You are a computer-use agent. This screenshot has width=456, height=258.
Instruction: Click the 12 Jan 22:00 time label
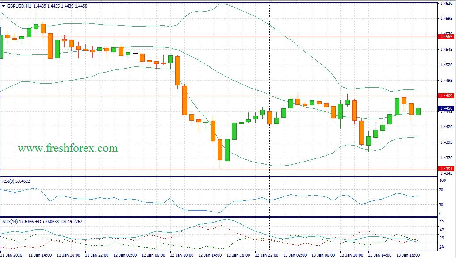click(x=268, y=255)
